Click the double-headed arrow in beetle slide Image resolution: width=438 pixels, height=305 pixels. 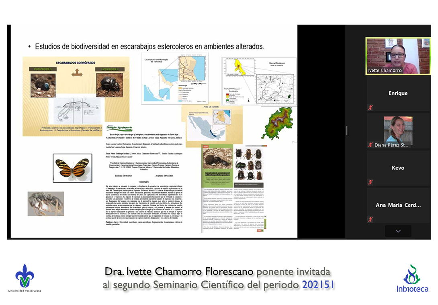click(x=77, y=73)
